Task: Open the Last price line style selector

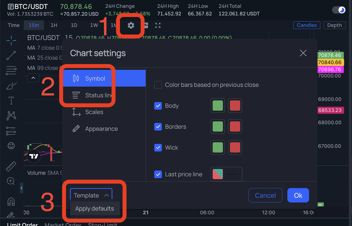Action: click(232, 174)
